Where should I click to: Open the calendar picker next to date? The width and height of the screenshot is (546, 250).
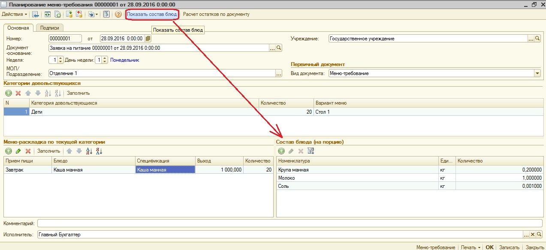(148, 39)
